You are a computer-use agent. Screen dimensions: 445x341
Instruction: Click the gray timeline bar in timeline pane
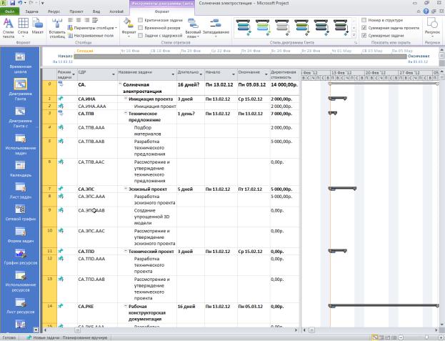[240, 56]
